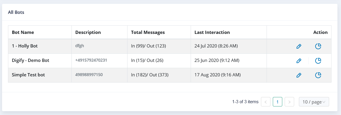Select the Simple Test bot name
Screen dimensions: 341x115
tap(28, 75)
